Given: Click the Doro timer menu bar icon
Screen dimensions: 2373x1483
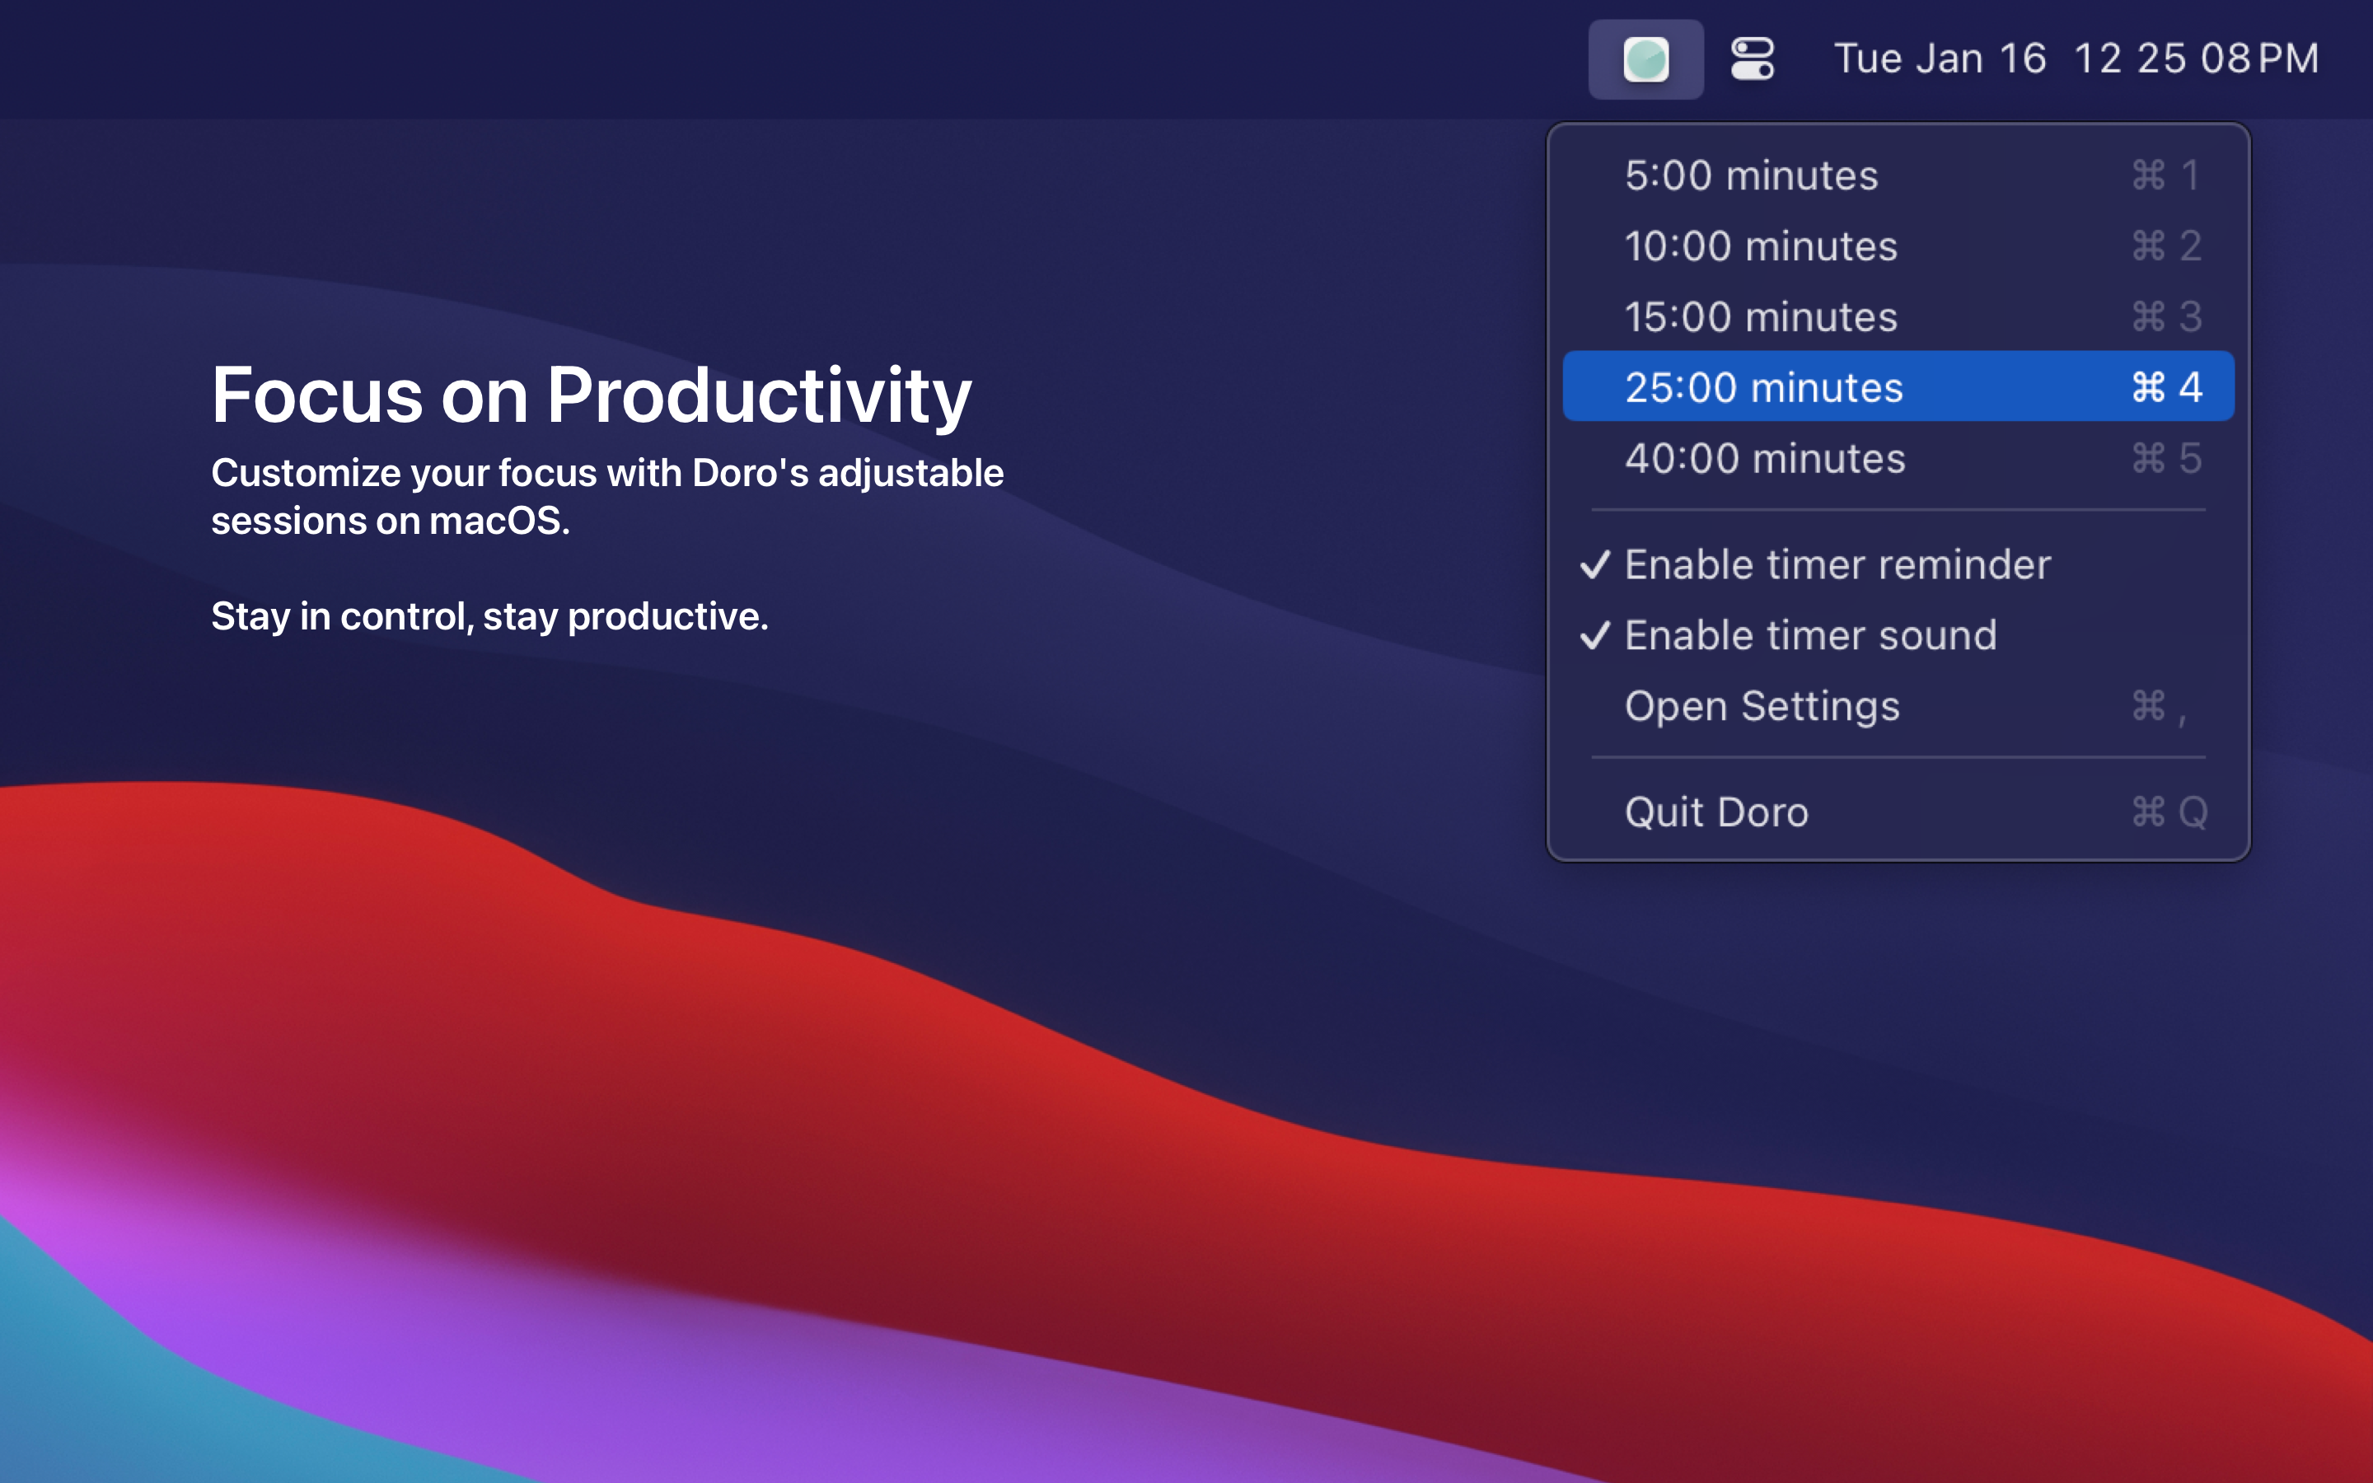Looking at the screenshot, I should click(x=1645, y=58).
